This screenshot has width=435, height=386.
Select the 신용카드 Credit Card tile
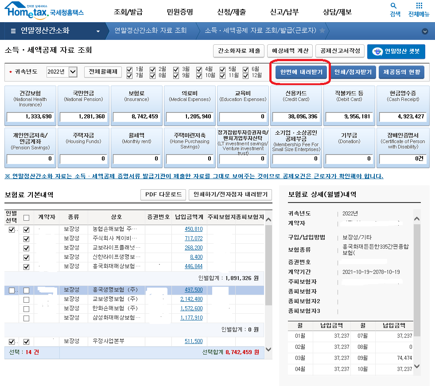point(296,106)
